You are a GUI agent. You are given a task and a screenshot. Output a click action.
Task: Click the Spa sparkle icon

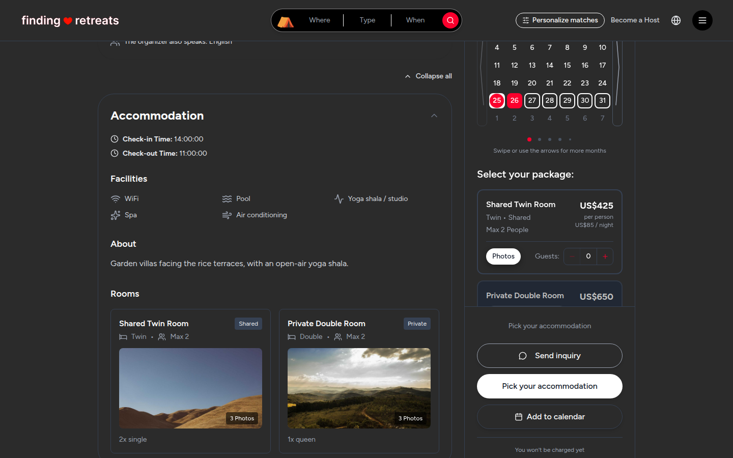point(116,215)
